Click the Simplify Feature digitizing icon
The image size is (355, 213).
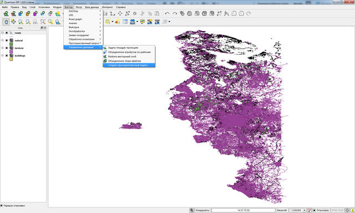coord(182,13)
